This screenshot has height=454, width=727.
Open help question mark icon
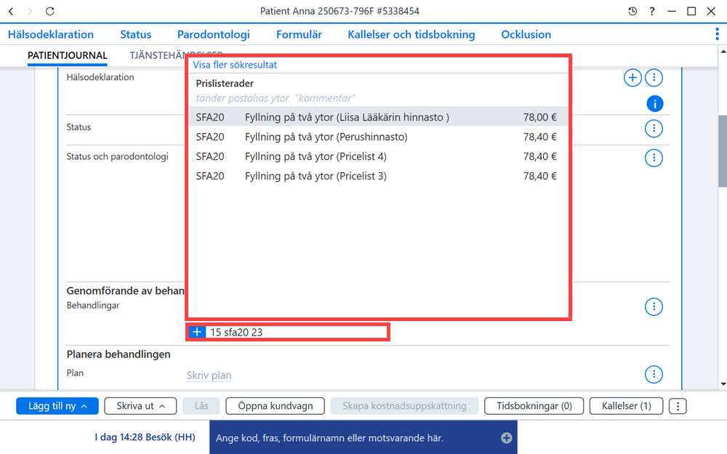click(x=652, y=11)
